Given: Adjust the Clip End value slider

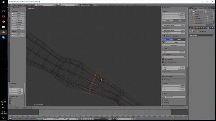Looking at the screenshot, I should click(x=173, y=69).
